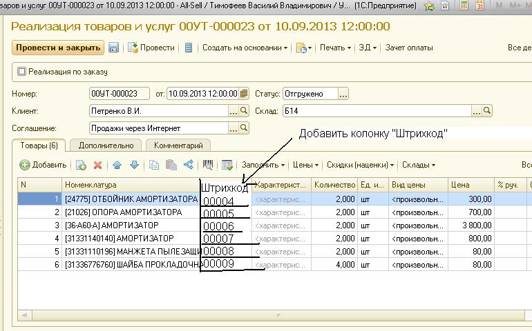532x331 pixels.
Task: Click the save document diskette icon
Action: [113, 48]
